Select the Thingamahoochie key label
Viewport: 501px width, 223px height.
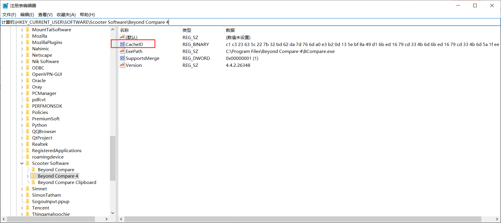[51, 214]
